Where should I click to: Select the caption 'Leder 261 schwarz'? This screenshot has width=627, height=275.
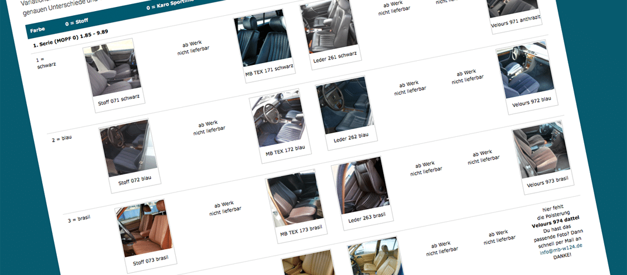(x=336, y=59)
